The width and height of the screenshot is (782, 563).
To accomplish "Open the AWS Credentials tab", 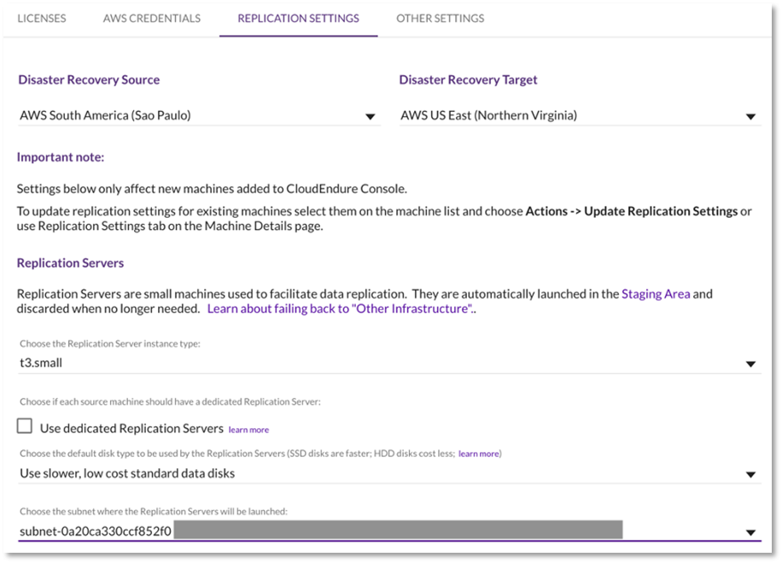I will pos(152,19).
